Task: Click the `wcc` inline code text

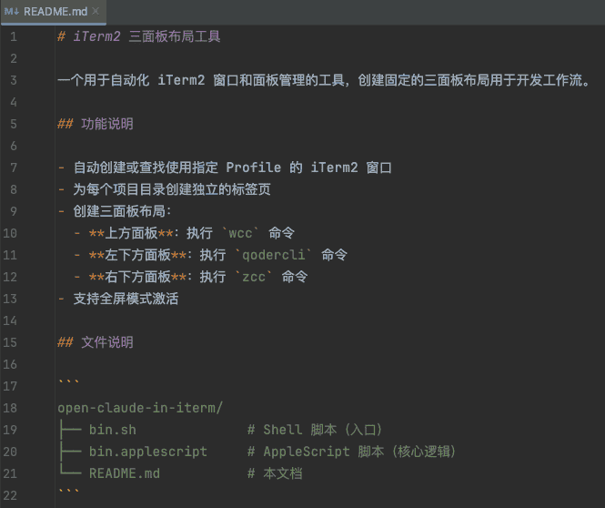Action: [x=241, y=233]
